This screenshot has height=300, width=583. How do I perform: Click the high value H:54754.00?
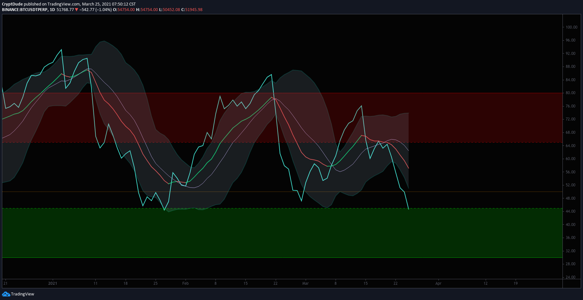click(x=147, y=10)
